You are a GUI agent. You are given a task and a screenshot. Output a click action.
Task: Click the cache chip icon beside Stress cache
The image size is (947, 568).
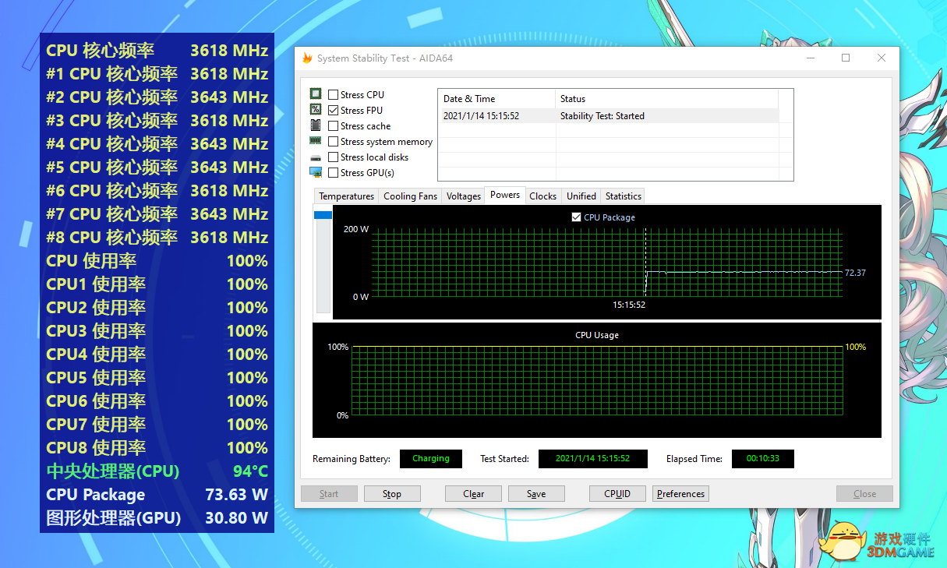316,125
